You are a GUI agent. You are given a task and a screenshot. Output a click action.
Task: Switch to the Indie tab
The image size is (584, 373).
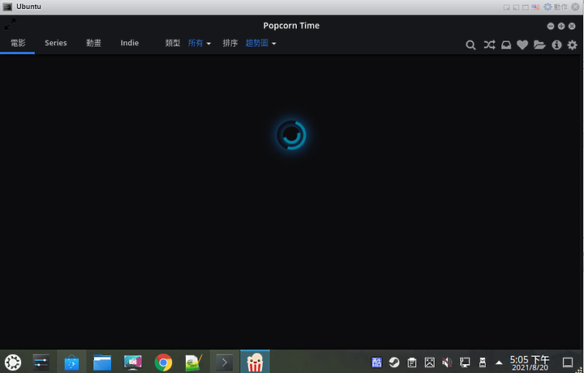(x=130, y=43)
